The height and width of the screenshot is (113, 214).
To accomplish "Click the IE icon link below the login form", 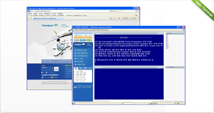I will (43, 78).
